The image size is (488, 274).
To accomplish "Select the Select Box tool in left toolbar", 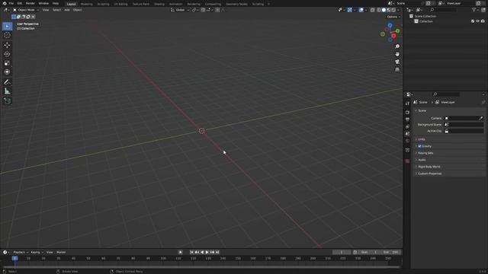I will (7, 27).
